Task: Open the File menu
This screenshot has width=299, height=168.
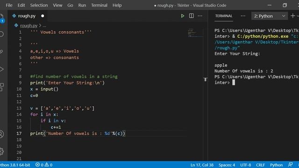Action: (9, 5)
